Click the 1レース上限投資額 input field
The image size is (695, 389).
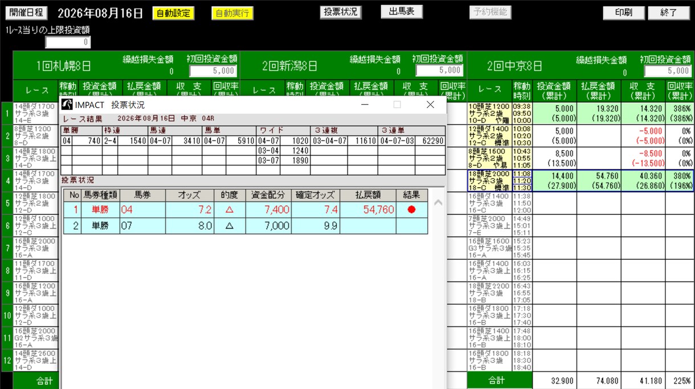[x=68, y=43]
